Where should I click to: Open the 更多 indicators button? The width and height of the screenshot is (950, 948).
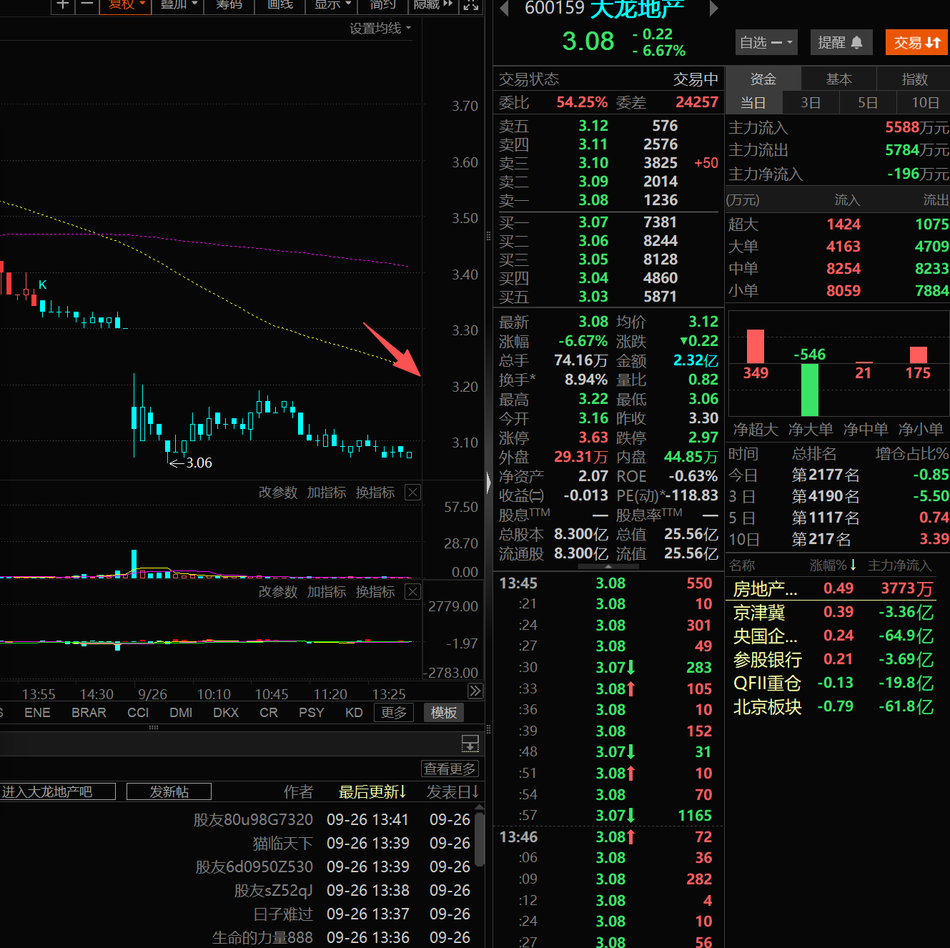click(x=394, y=713)
